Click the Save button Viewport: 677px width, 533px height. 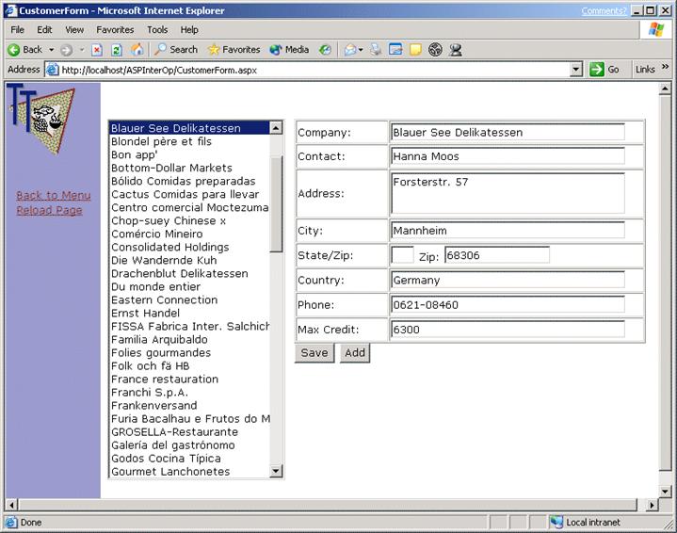[x=314, y=353]
